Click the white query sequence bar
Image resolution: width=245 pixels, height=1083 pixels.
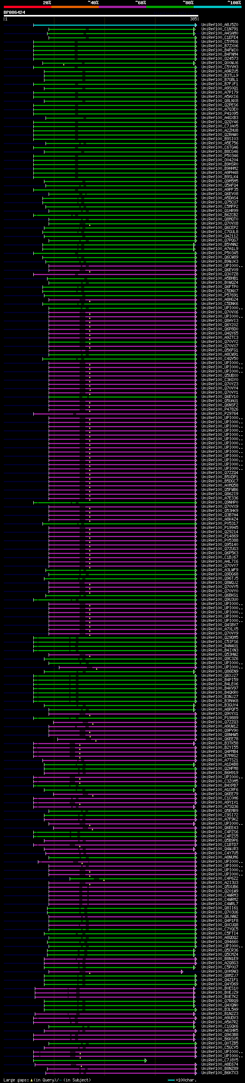tap(101, 16)
